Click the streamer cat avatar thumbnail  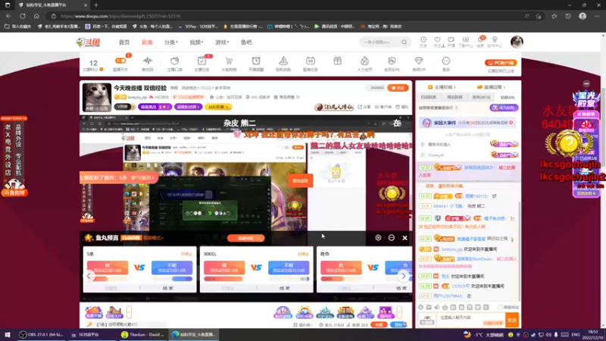97,97
